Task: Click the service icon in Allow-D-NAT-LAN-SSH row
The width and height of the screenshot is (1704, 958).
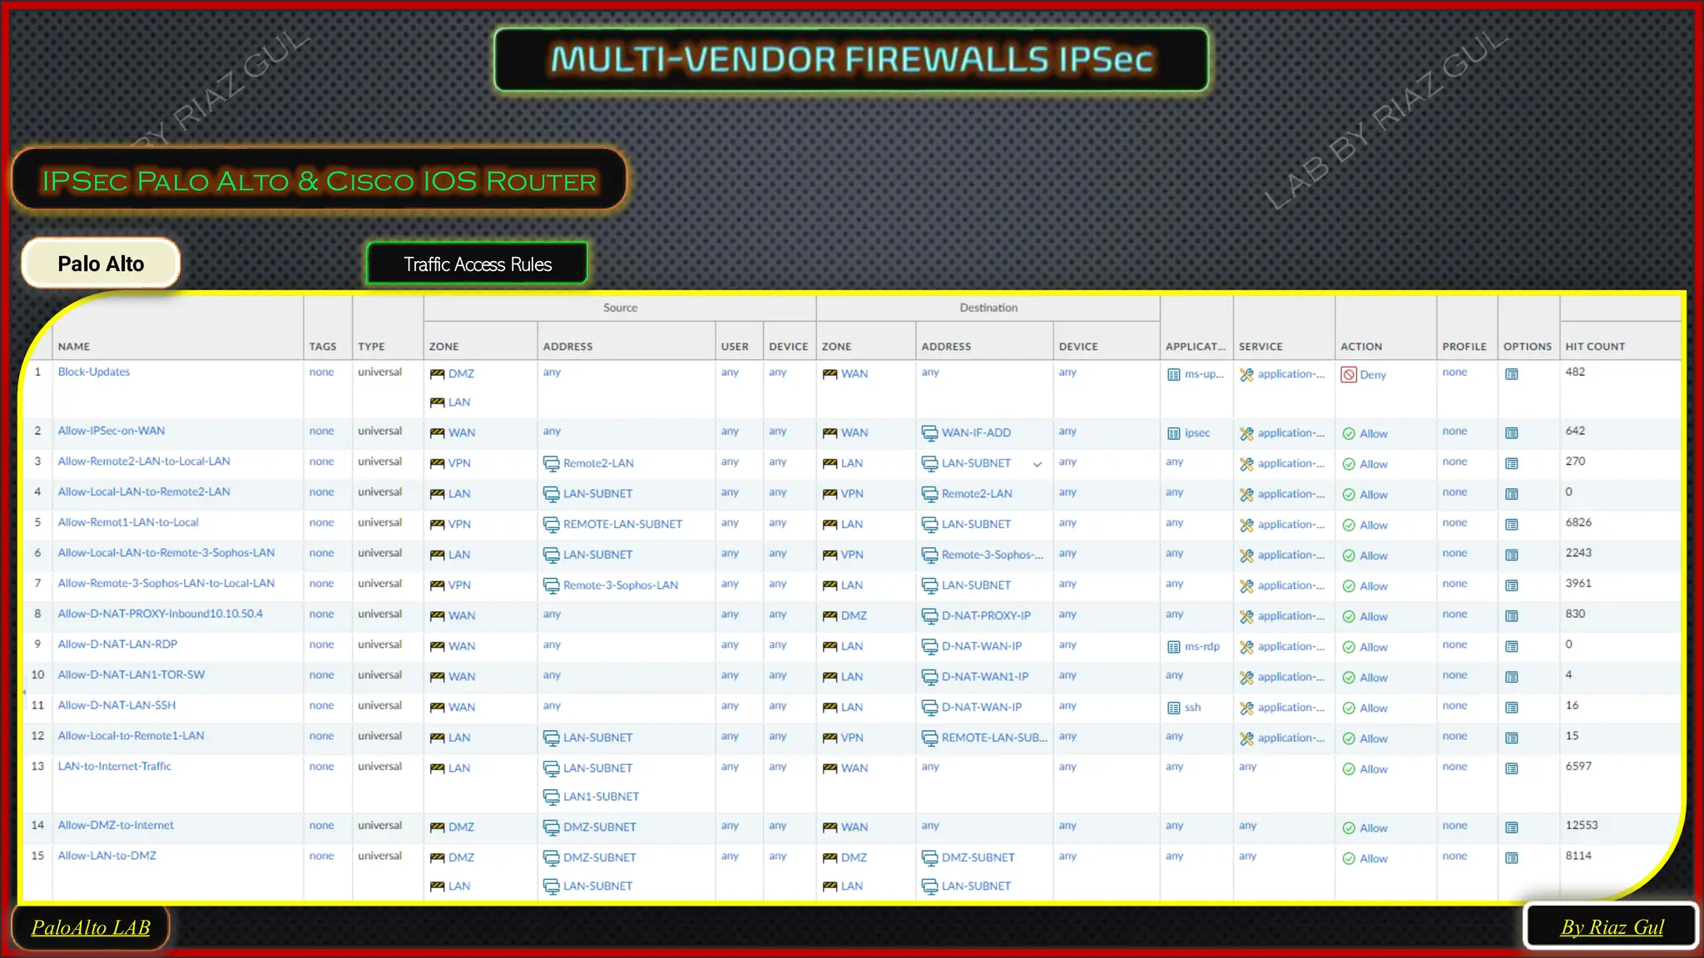Action: click(x=1246, y=709)
